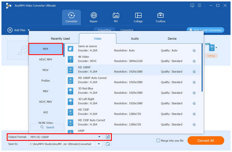Image resolution: width=232 pixels, height=152 pixels.
Task: Open settings gear for 3D Red-Blue preset
Action: [x=194, y=93]
